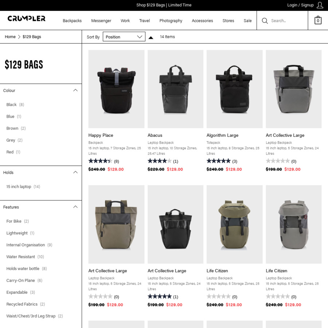
Task: Toggle the sort direction arrow
Action: pos(151,38)
